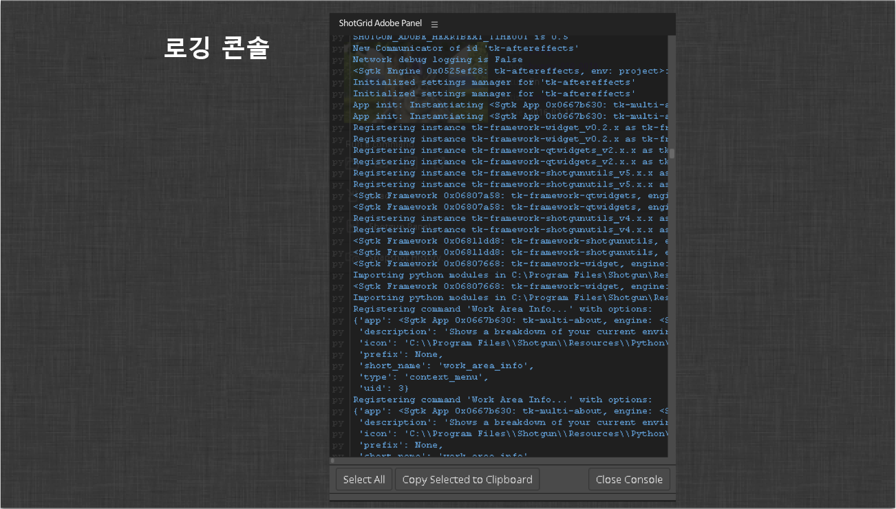The image size is (896, 509).
Task: Select the ShotGrid Adobe Panel tab
Action: tap(381, 23)
